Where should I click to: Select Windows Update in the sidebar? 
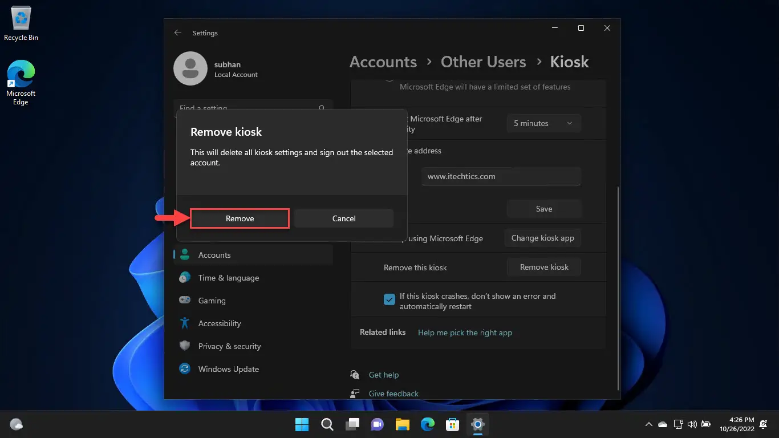click(253, 369)
